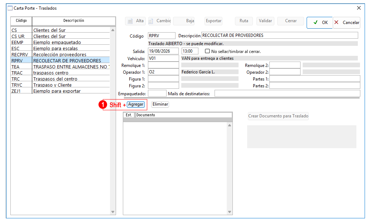Screen dimensions: 370x223
Task: Click the Código column header
Action: (x=21, y=21)
